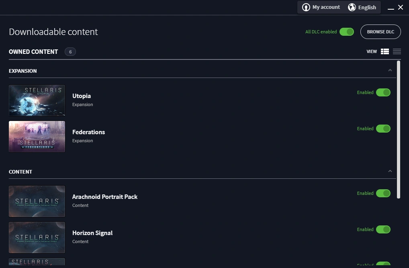Click the Federations title text
Viewport: 409px width, 268px height.
[88, 132]
